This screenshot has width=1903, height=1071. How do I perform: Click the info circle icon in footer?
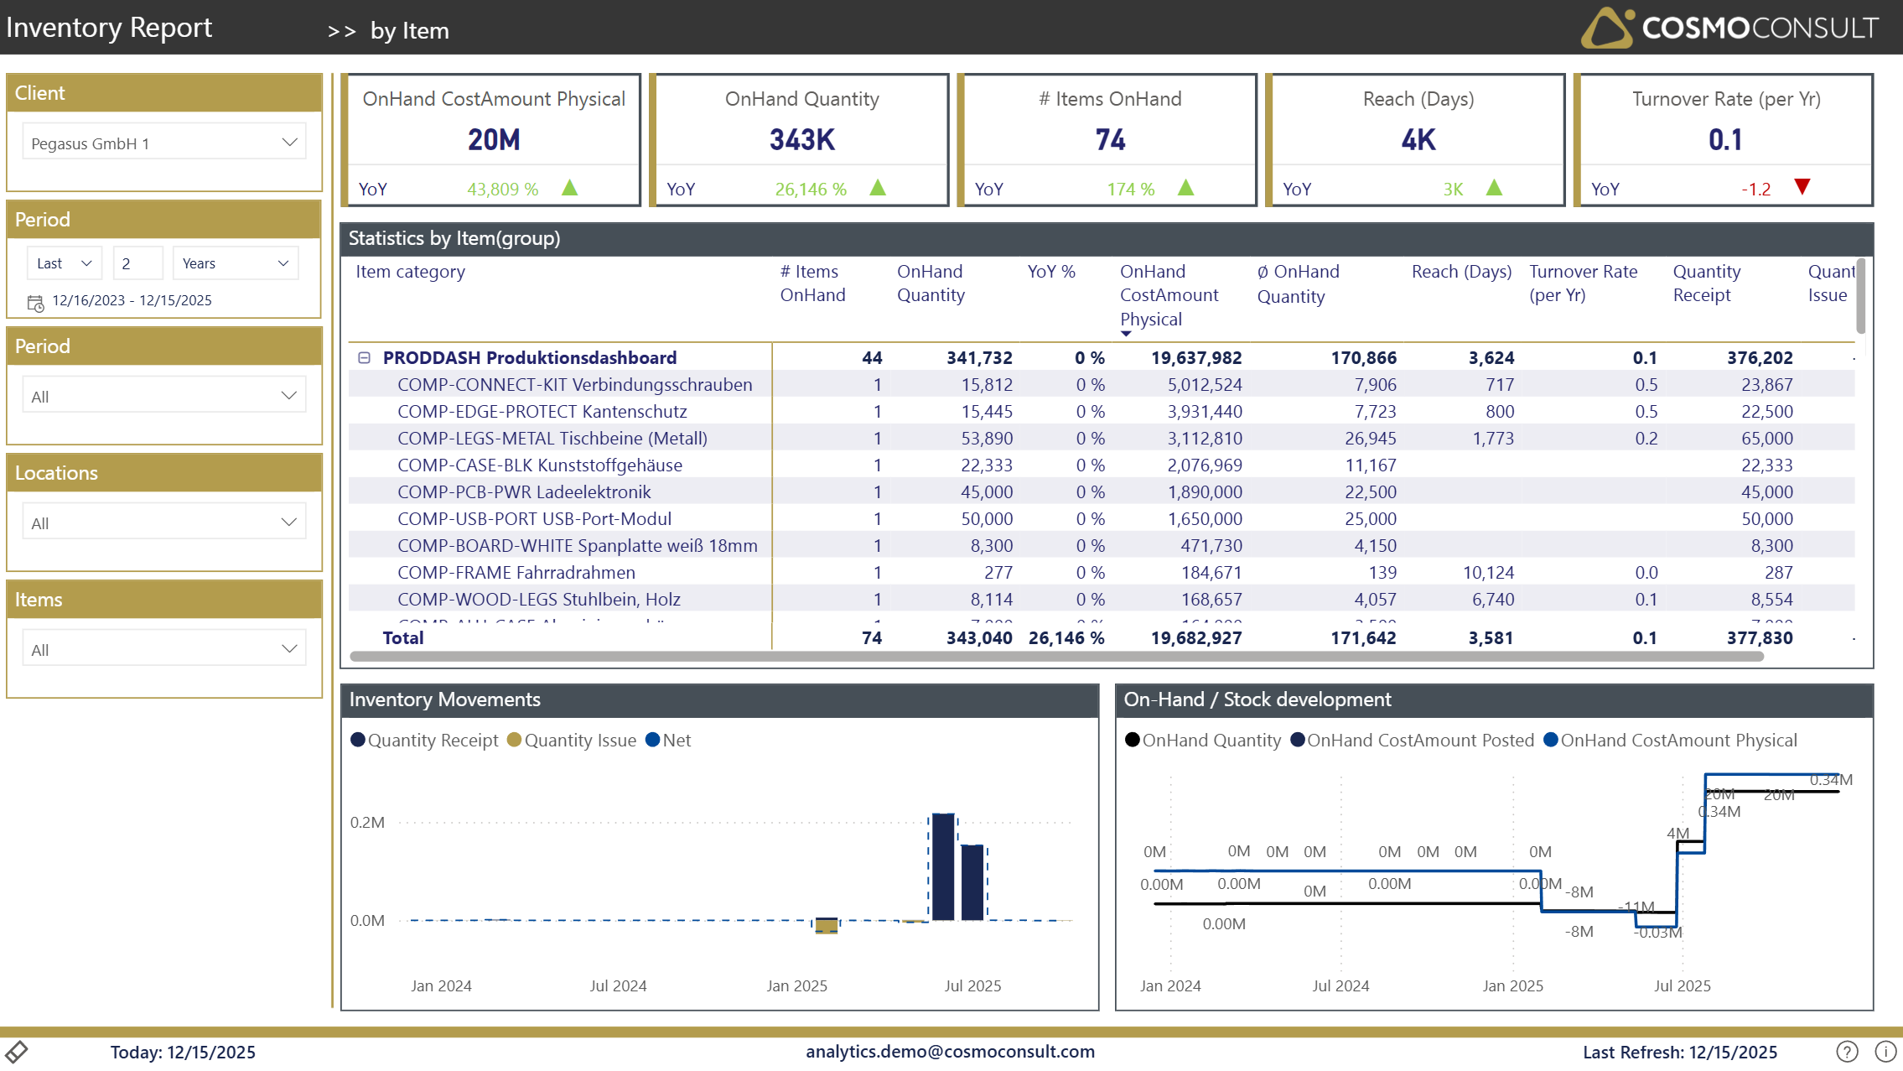[x=1885, y=1052]
